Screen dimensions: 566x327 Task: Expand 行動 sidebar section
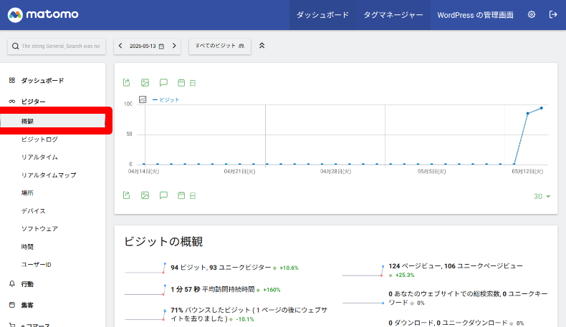(x=27, y=284)
